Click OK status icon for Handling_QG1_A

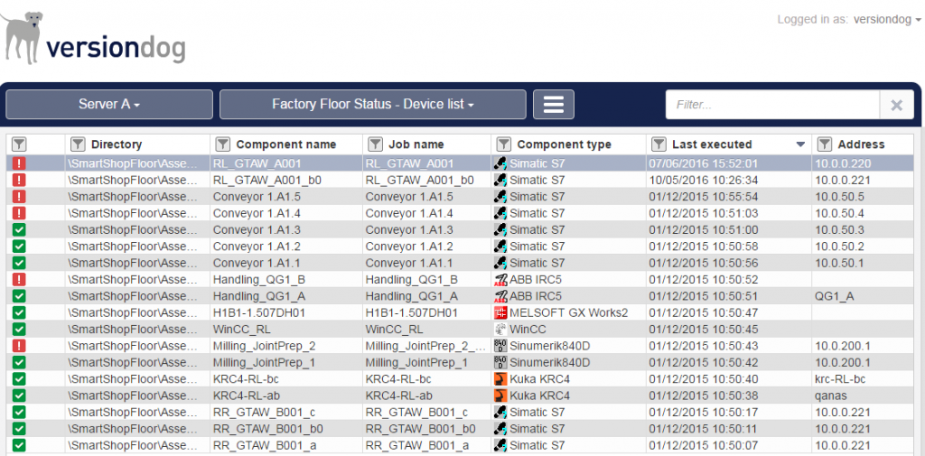point(19,295)
